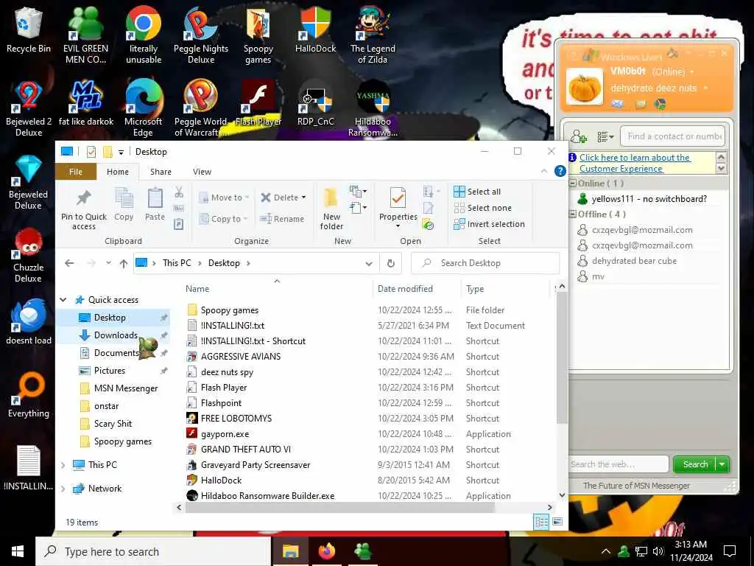This screenshot has height=566, width=754.
Task: Switch to the Home ribbon tab
Action: pos(118,172)
